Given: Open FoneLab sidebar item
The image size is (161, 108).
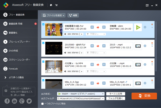Looking at the screenshot, I should click(19, 69).
